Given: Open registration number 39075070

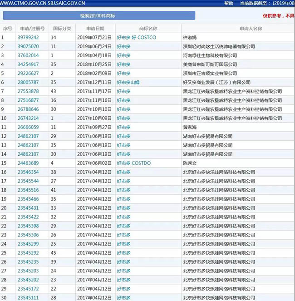Looking at the screenshot, I should point(28,46).
